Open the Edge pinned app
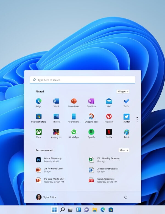165x214 pixels. tap(39, 101)
